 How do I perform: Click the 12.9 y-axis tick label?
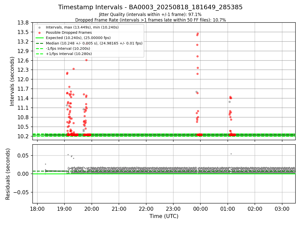pyautogui.click(x=23, y=51)
